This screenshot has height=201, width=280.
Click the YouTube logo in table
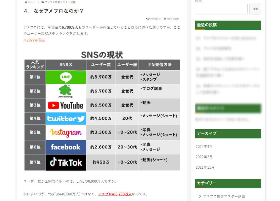click(66, 105)
